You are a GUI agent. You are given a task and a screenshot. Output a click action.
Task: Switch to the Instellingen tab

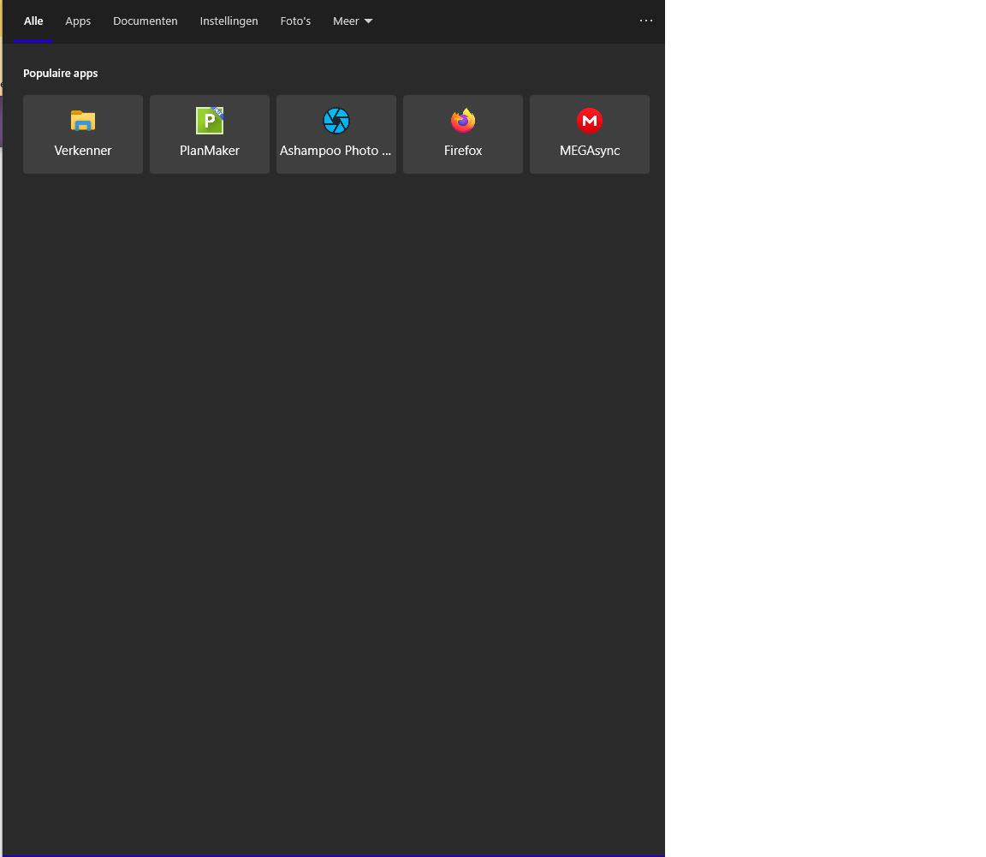click(229, 21)
